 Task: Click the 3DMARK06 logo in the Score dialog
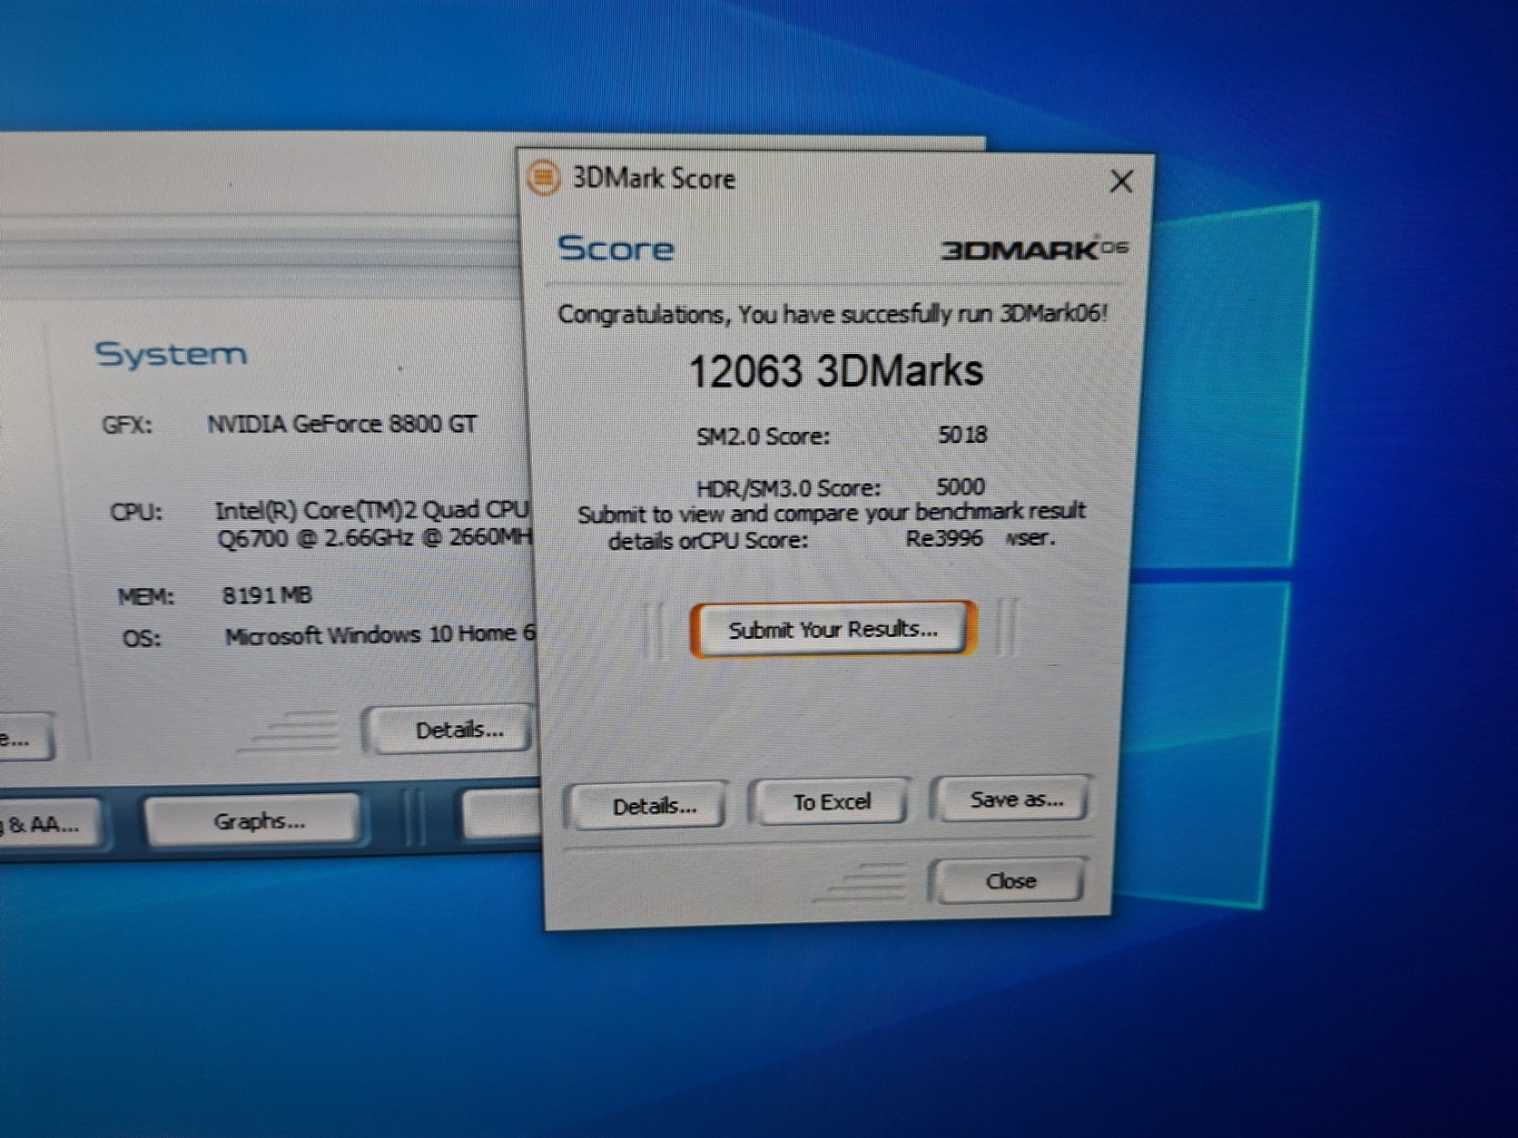pos(1034,249)
